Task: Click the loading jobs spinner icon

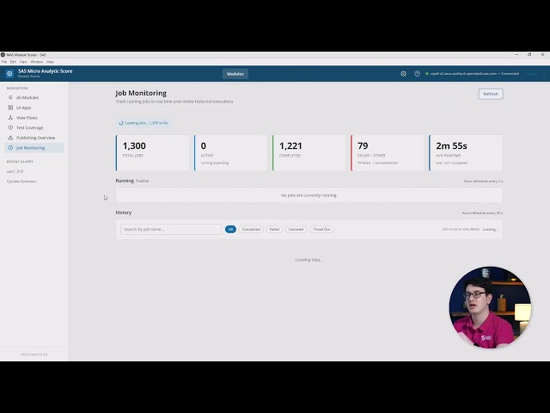Action: pos(121,123)
